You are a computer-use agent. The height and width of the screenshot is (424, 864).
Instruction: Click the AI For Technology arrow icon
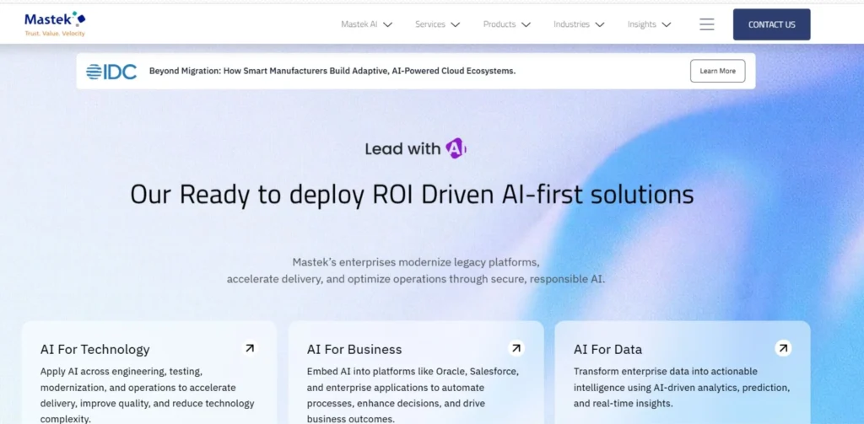pyautogui.click(x=250, y=348)
